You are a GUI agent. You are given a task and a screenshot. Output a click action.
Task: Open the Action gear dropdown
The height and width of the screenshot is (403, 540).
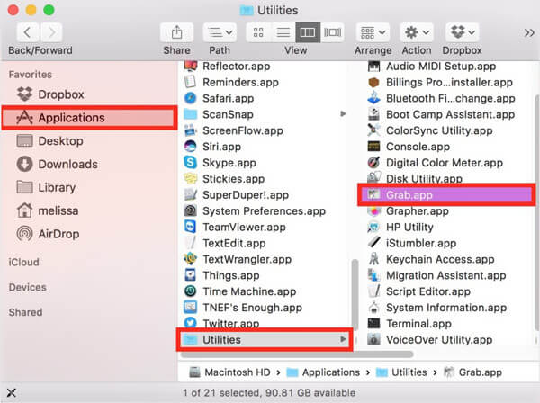coord(417,32)
